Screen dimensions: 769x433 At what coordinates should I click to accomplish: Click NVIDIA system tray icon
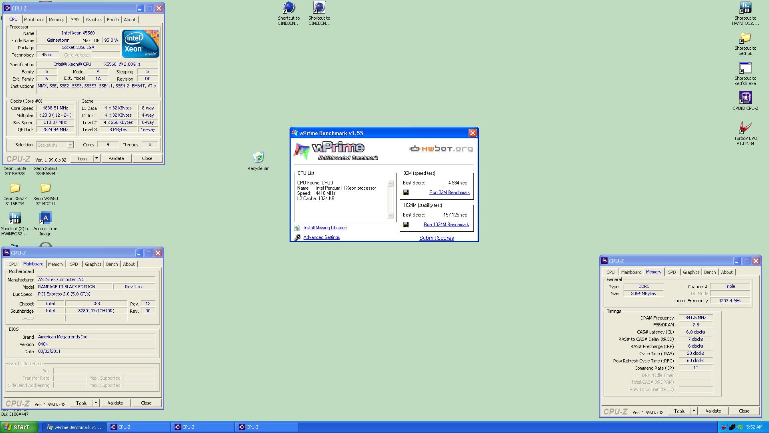click(740, 427)
